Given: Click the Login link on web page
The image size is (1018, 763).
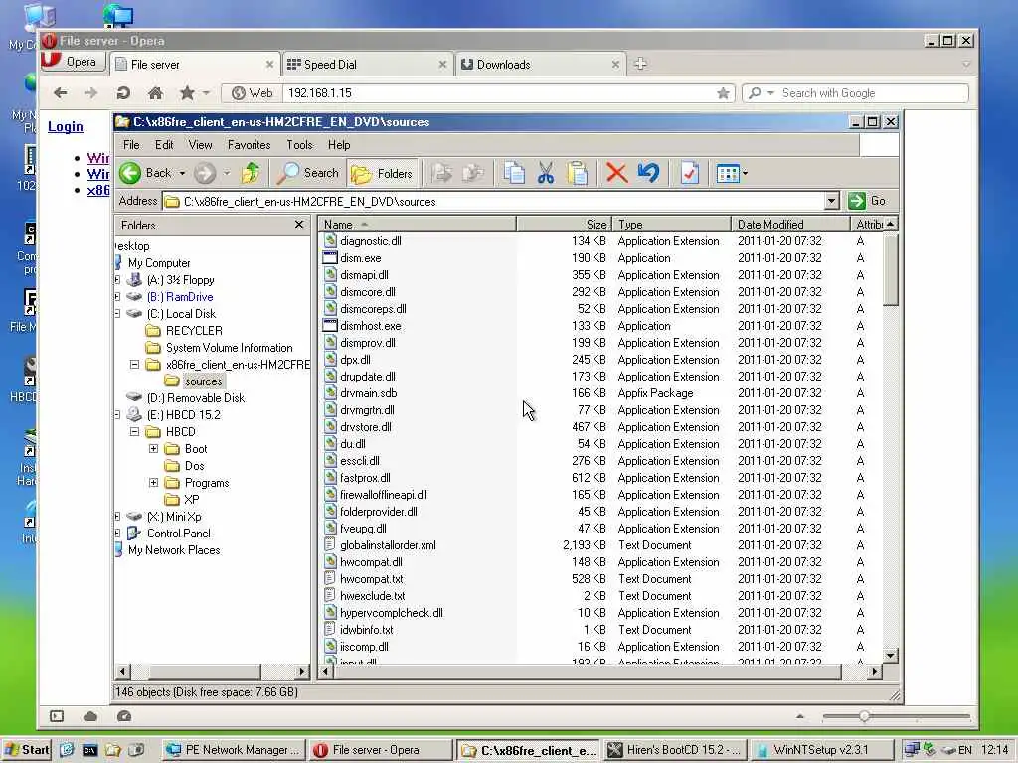Looking at the screenshot, I should tap(65, 126).
